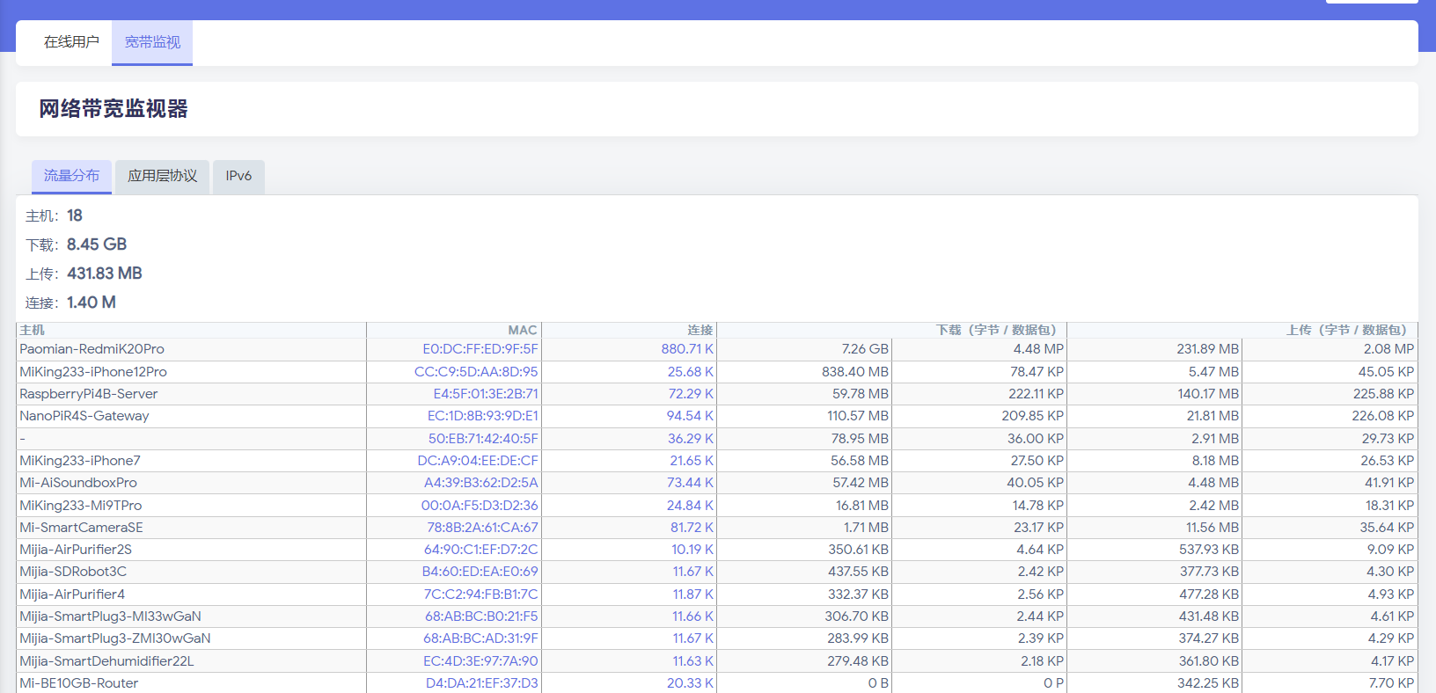This screenshot has height=693, width=1436.
Task: Select host Mijia-SDRobot3C
Action: [x=73, y=572]
